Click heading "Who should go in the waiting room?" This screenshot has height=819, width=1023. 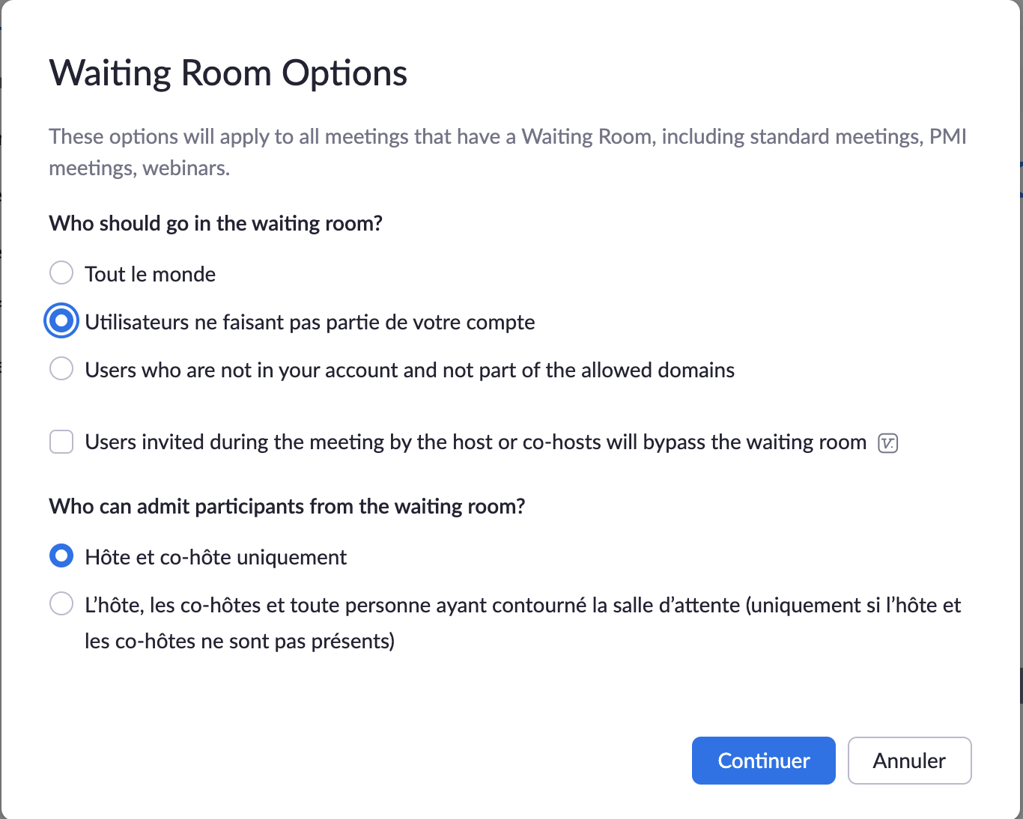[216, 224]
